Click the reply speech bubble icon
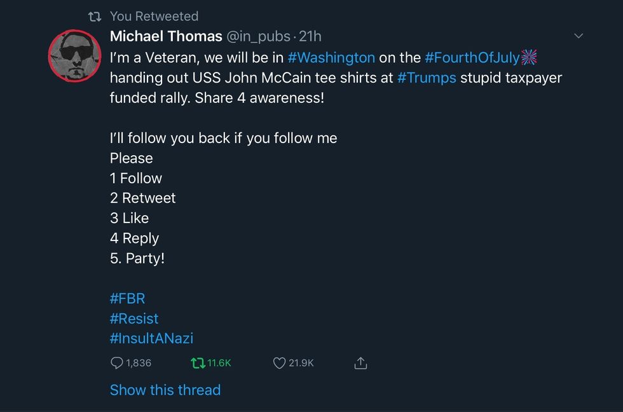Viewport: 623px width, 412px height. pos(117,363)
